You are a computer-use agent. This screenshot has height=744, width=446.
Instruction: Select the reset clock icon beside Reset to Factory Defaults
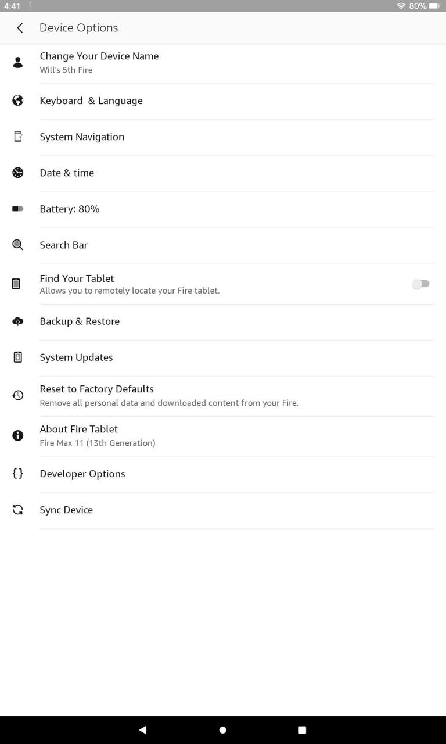18,395
